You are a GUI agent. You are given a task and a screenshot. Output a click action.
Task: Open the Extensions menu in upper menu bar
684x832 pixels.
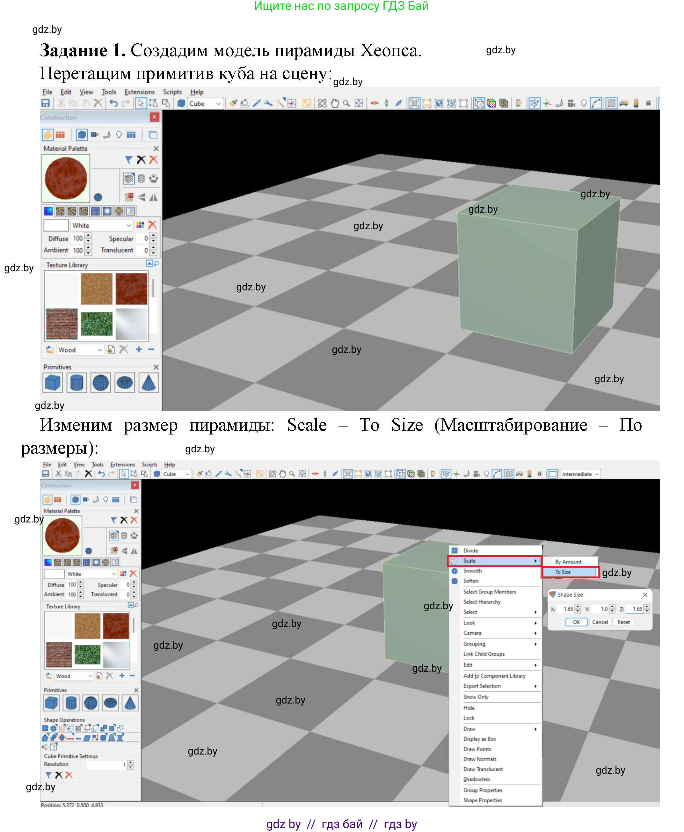click(x=140, y=92)
